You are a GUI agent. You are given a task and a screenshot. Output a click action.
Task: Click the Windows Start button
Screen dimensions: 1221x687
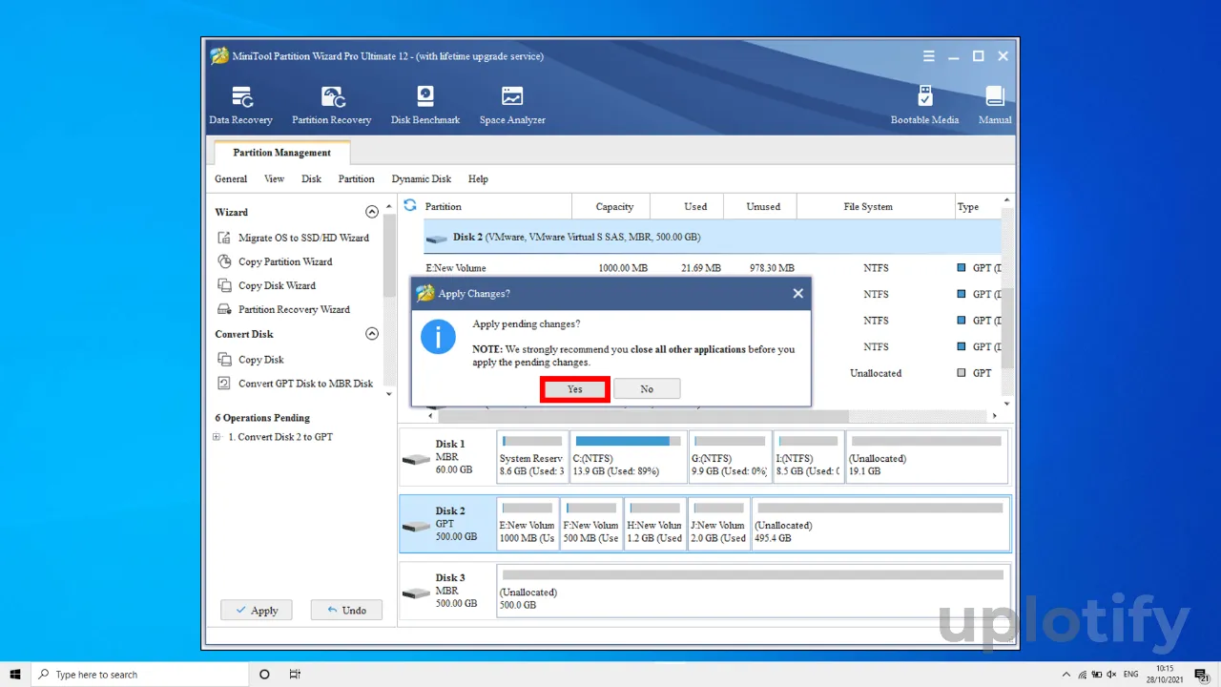(x=15, y=675)
